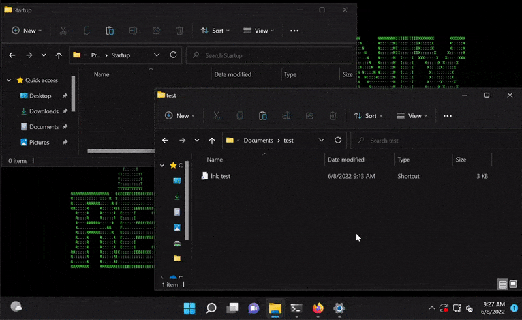Go up one folder in test window

pyautogui.click(x=211, y=140)
